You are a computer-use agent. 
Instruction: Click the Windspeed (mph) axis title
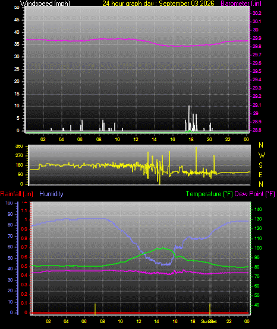coord(45,4)
